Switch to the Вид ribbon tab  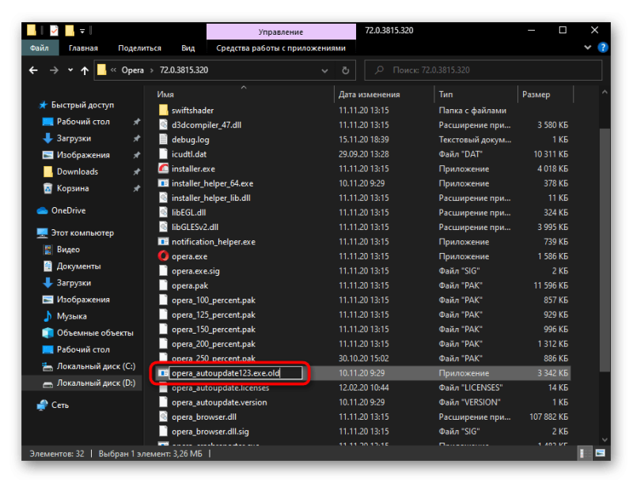(x=188, y=48)
